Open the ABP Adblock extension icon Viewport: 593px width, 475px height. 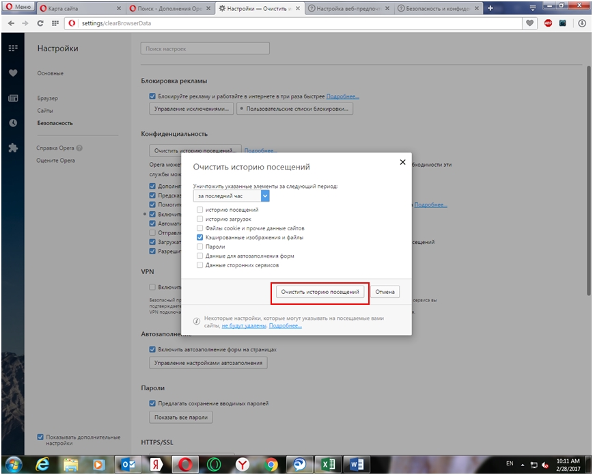point(548,23)
